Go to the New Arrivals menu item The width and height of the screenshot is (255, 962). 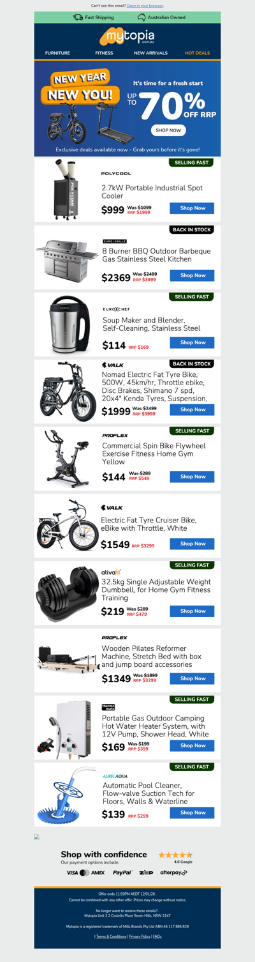[150, 53]
